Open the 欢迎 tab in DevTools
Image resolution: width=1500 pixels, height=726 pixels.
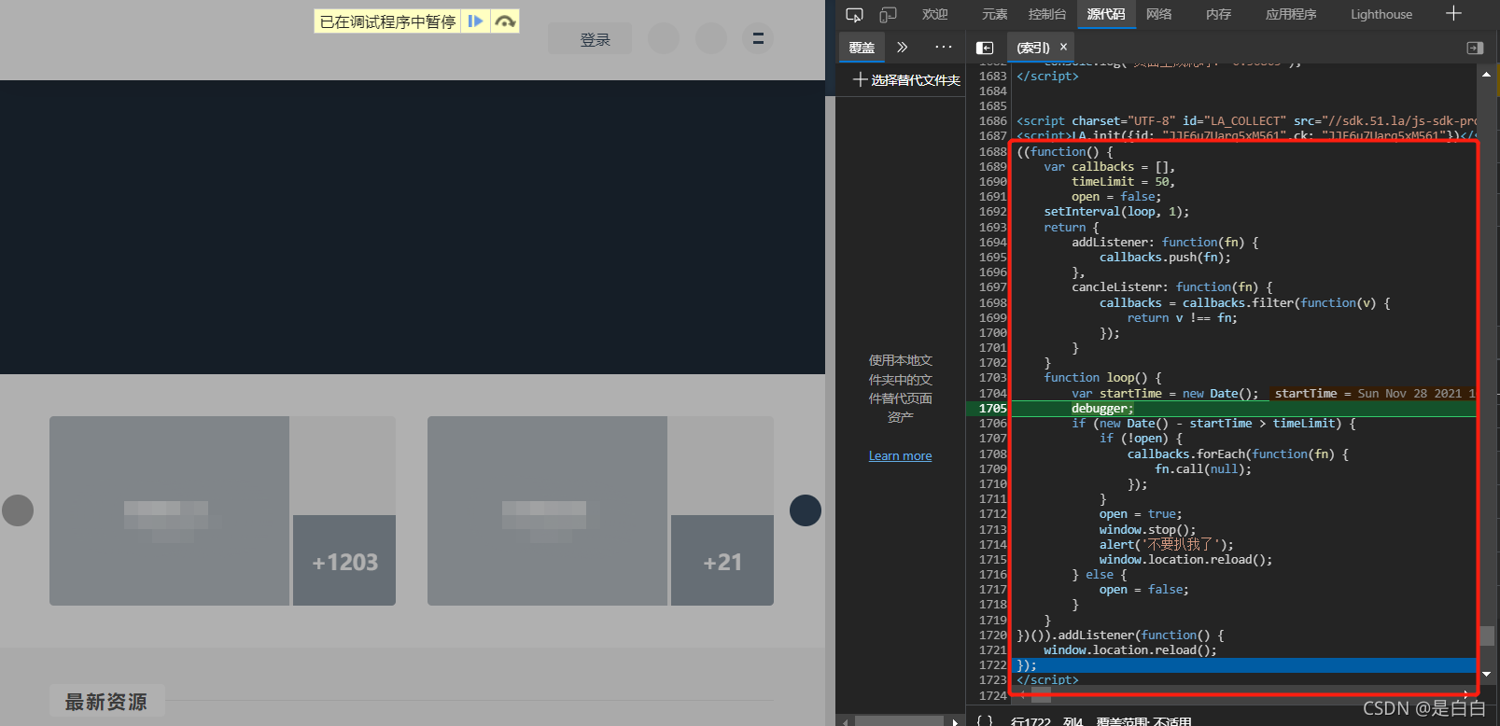tap(934, 14)
